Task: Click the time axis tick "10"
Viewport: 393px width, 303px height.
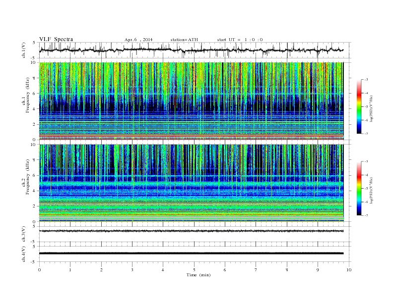Action: point(349,270)
